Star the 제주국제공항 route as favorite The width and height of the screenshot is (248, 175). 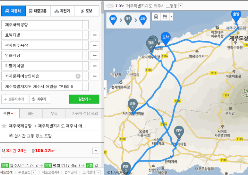click(4, 126)
